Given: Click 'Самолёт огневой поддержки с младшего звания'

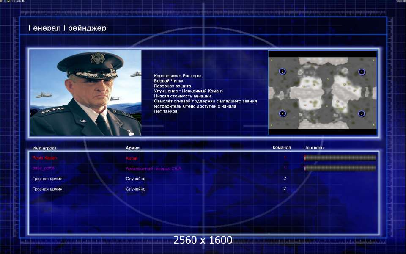Looking at the screenshot, I should coord(206,101).
